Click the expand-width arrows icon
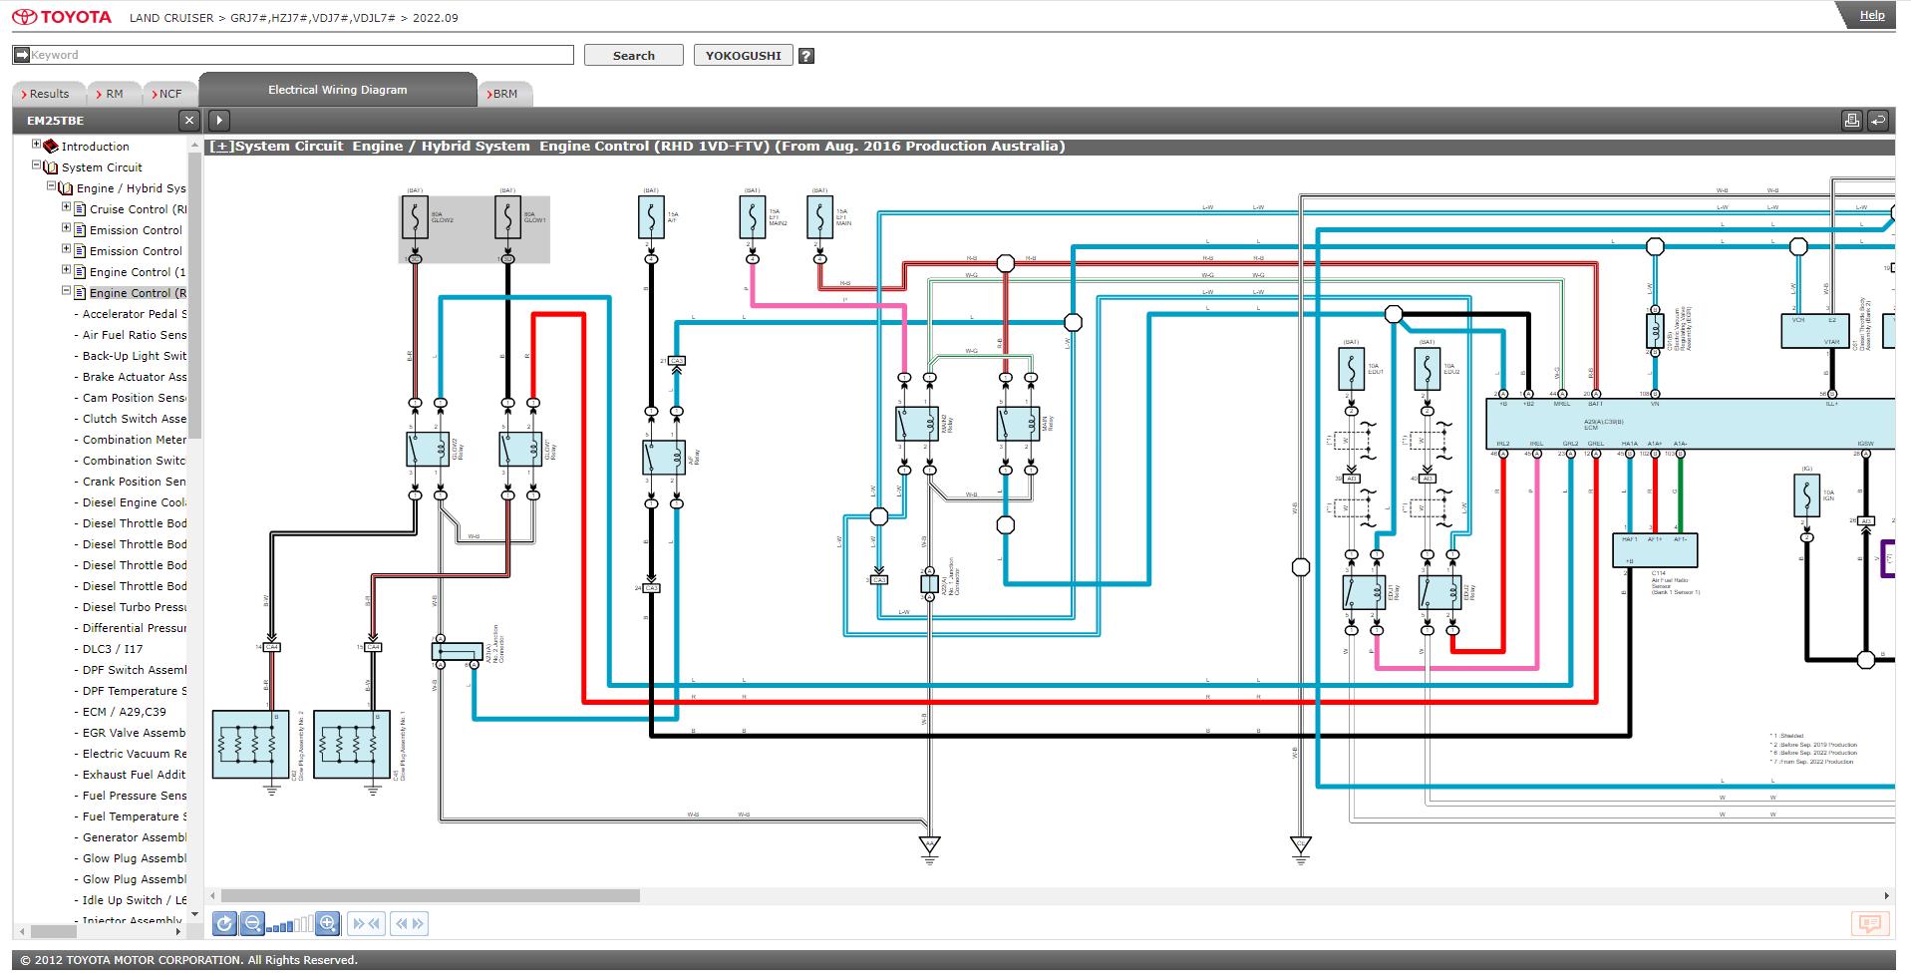Viewport: 1911px width, 979px height. [409, 924]
